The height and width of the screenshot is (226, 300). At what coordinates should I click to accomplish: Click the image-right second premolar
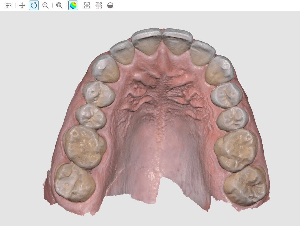point(233,118)
